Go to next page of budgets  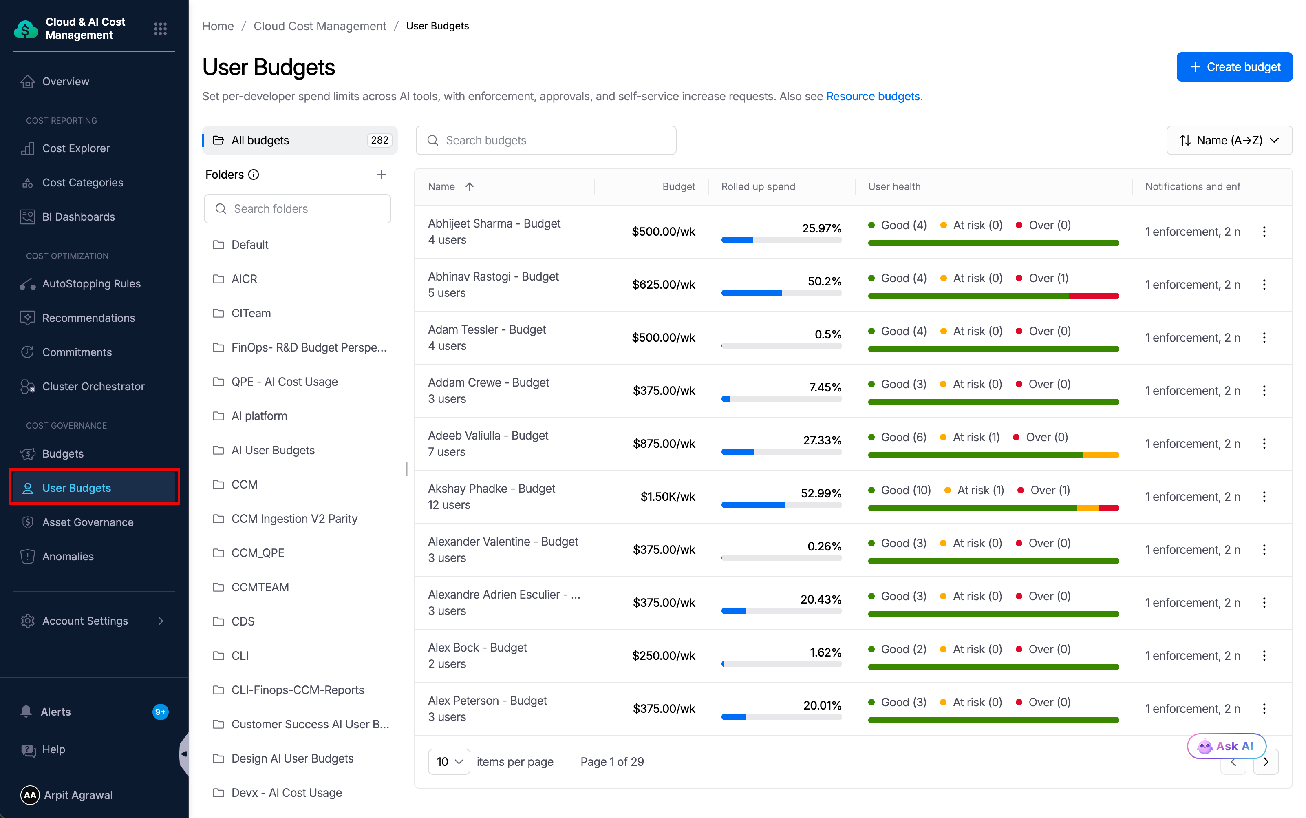[x=1266, y=762]
